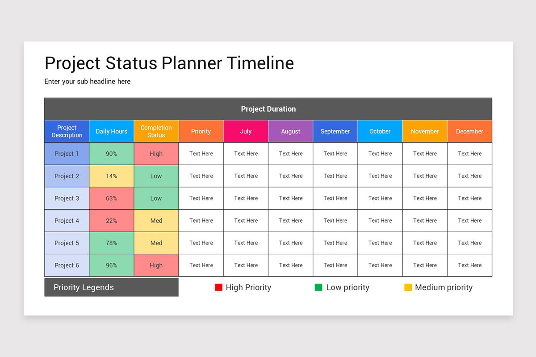Click the Project 1 row label
536x357 pixels.
pyautogui.click(x=67, y=154)
